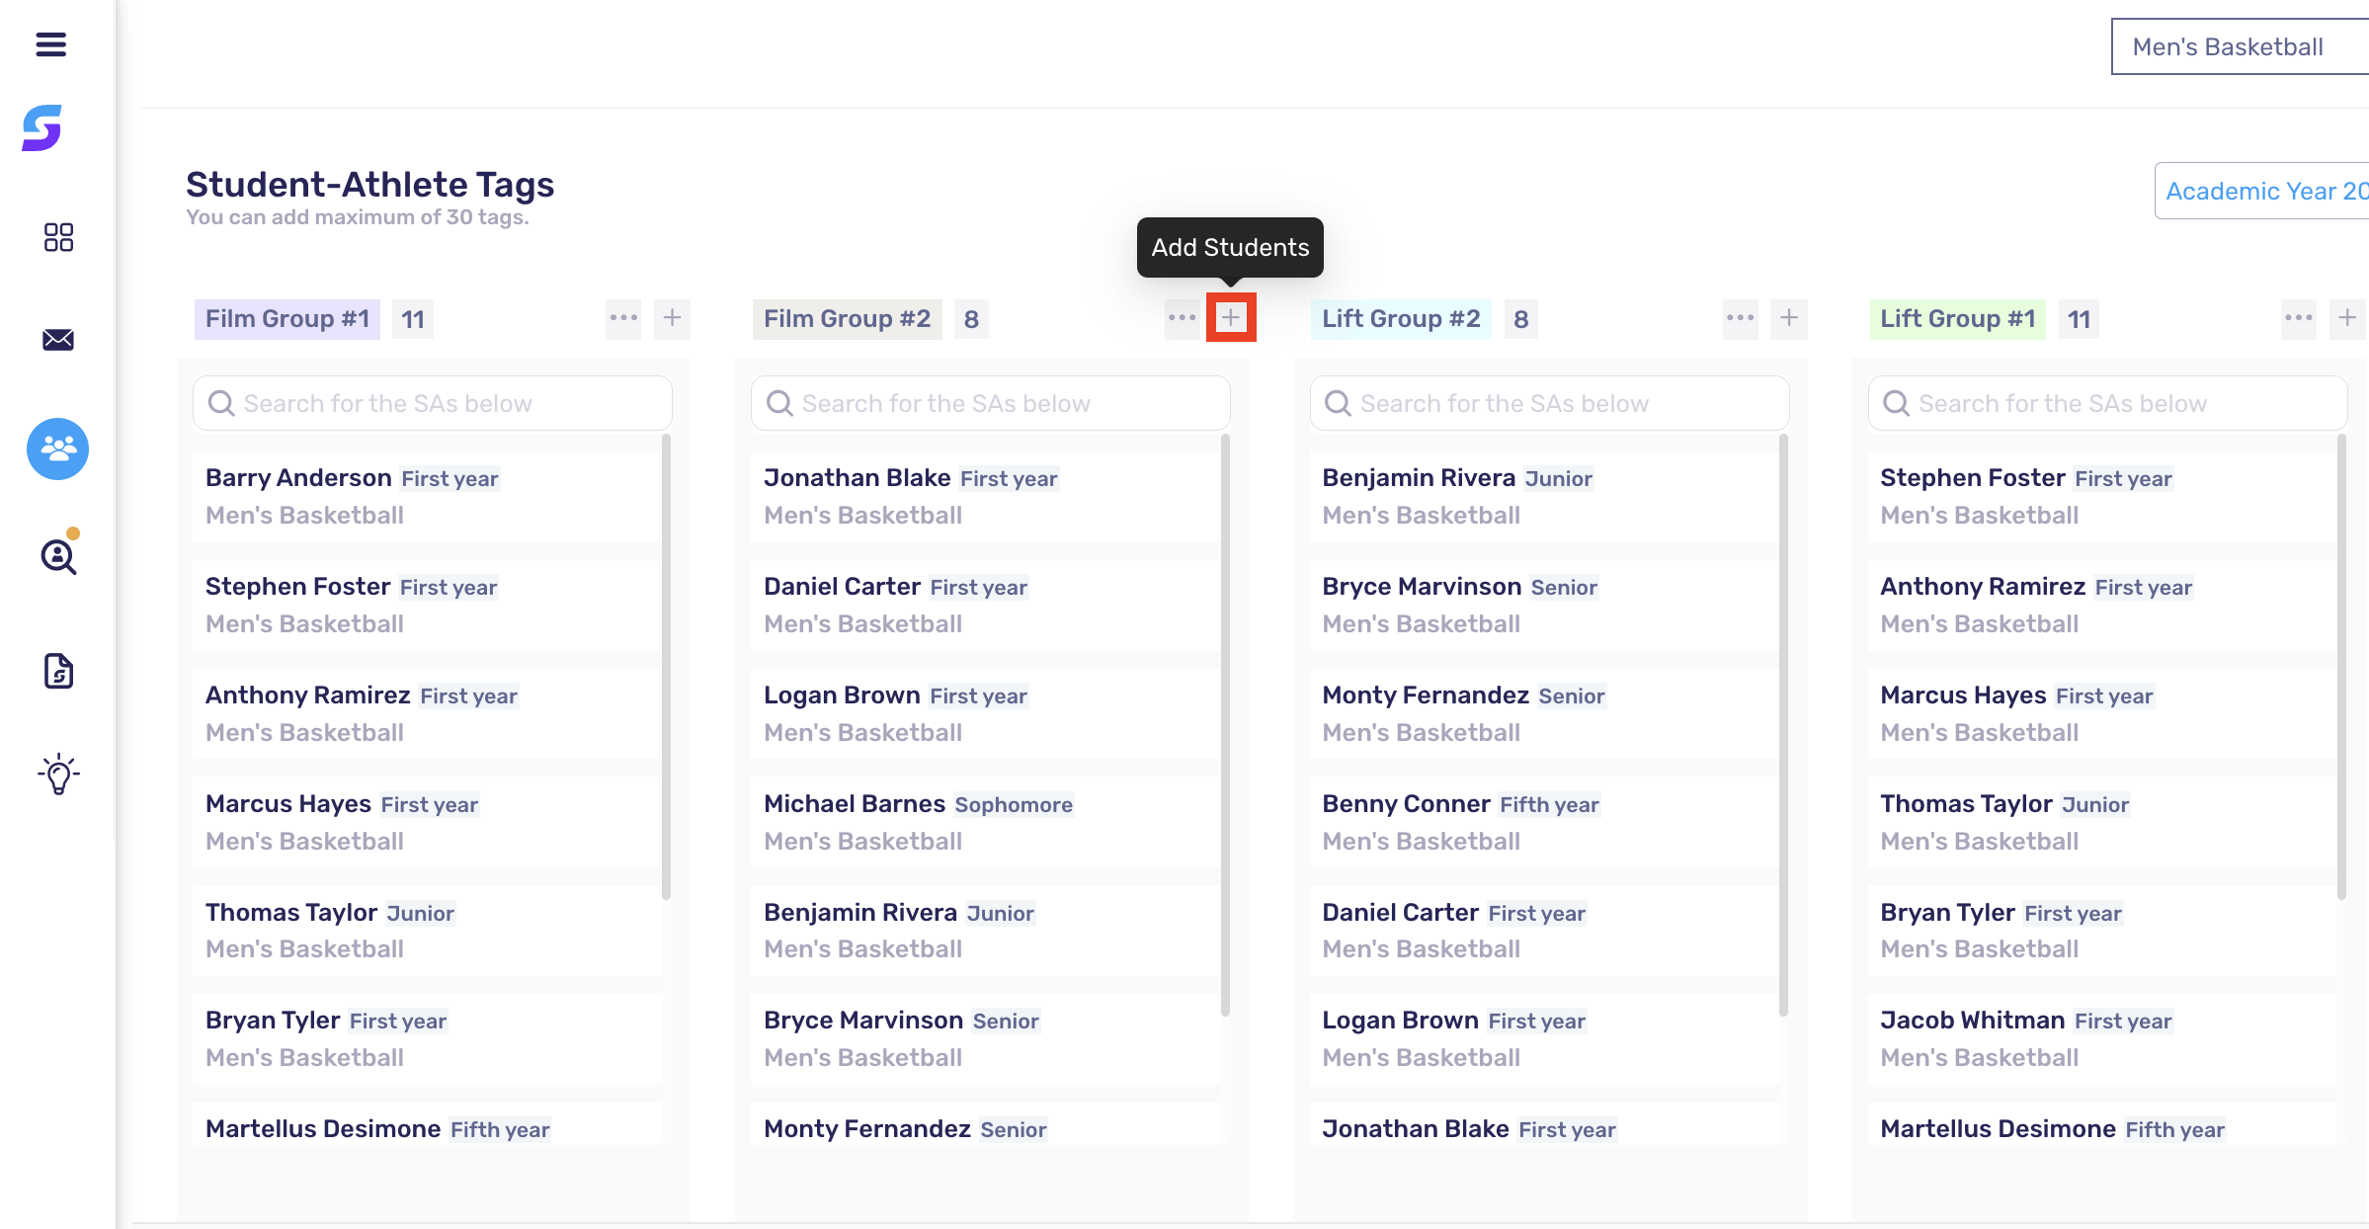Add students to Film Group #2

click(x=1230, y=317)
